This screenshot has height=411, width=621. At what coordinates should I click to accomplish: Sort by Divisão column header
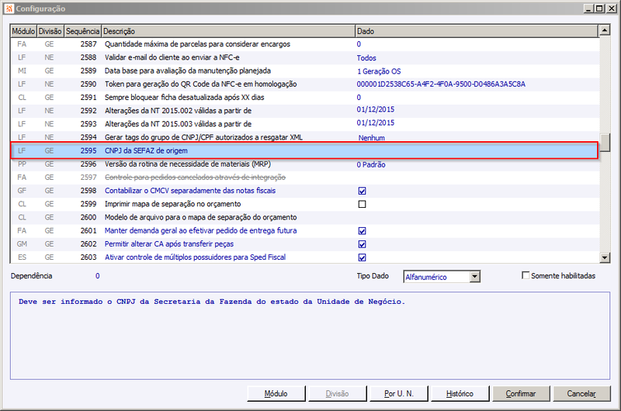coord(50,31)
